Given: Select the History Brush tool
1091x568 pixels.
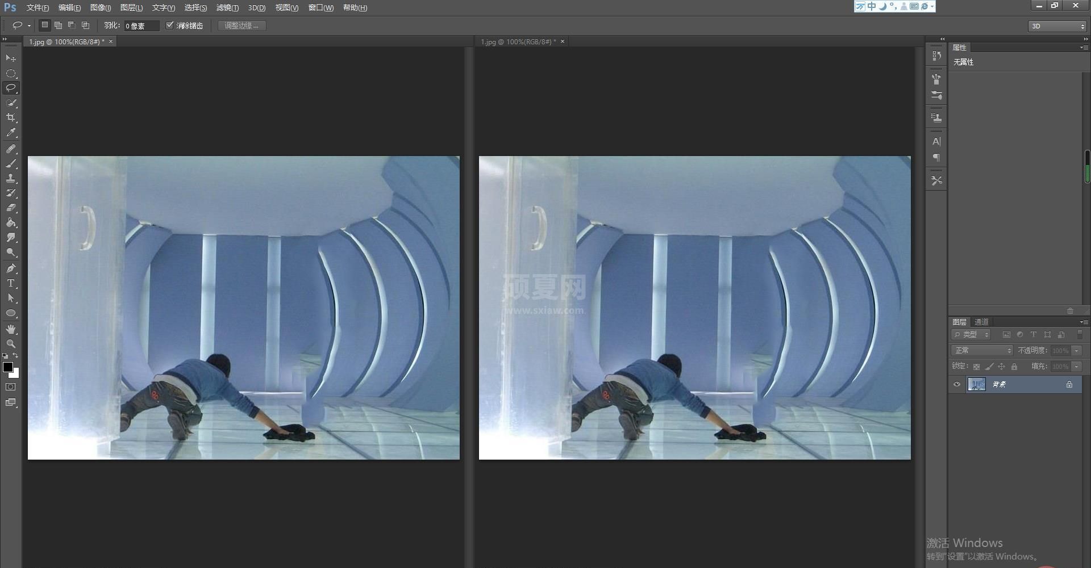Looking at the screenshot, I should [11, 193].
